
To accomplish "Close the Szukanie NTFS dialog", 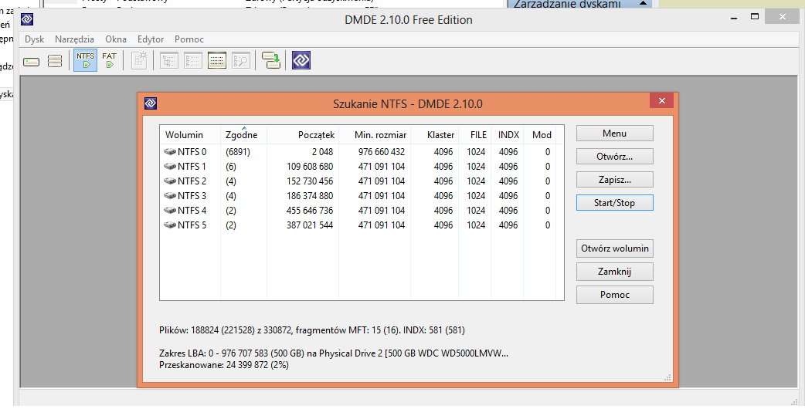I will [661, 101].
